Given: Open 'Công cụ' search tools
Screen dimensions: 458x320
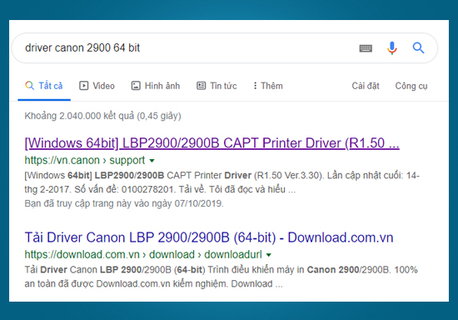Looking at the screenshot, I should [411, 86].
